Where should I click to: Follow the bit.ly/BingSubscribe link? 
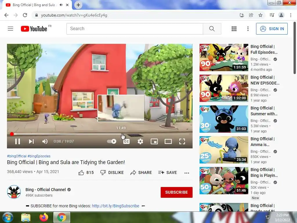[115, 206]
